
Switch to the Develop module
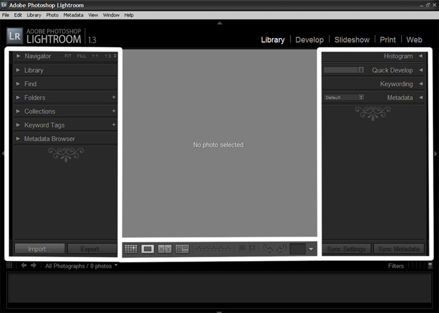point(309,40)
